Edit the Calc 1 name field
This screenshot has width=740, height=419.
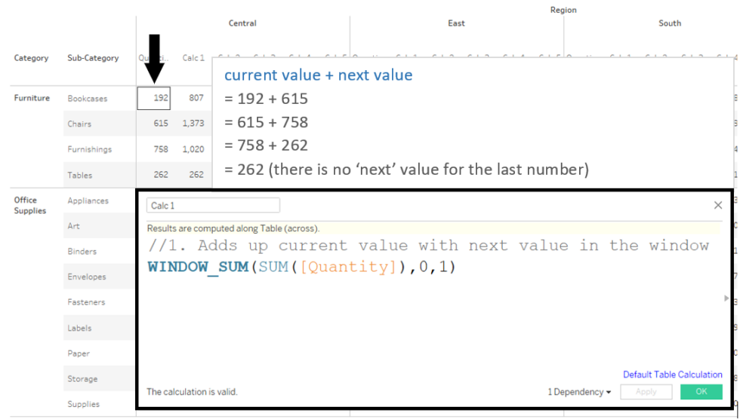(x=213, y=205)
